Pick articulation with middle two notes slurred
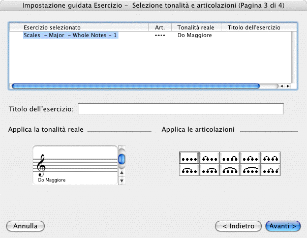Viewport: 307px width, 238px height. (x=250, y=158)
